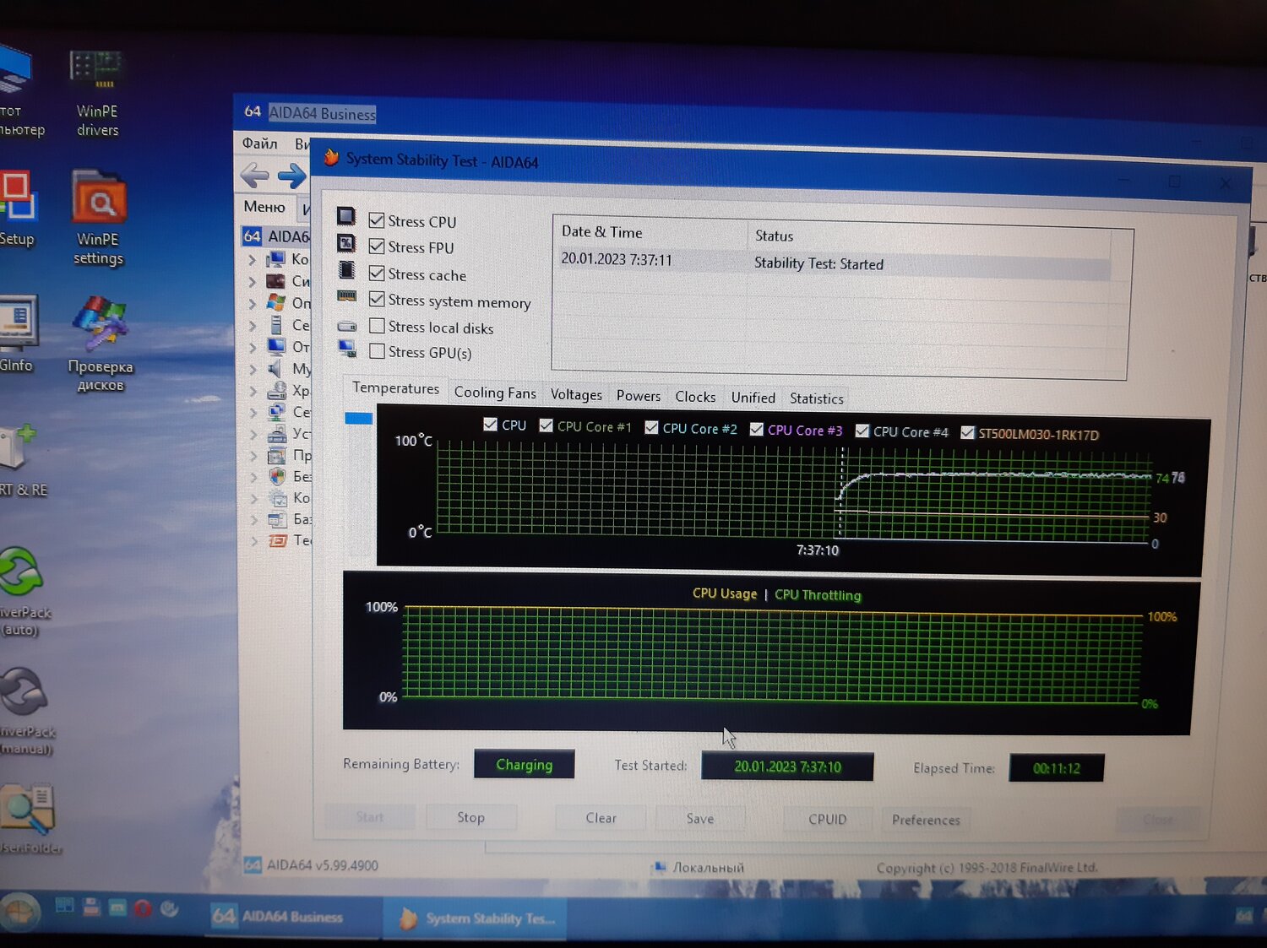Screen dimensions: 1267x948
Task: Click the Stability Test: Started log row
Action: point(835,263)
